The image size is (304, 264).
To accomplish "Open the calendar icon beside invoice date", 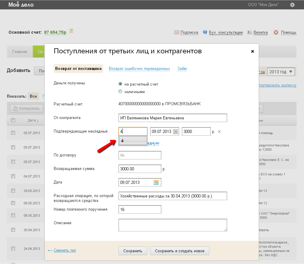I will [176, 131].
